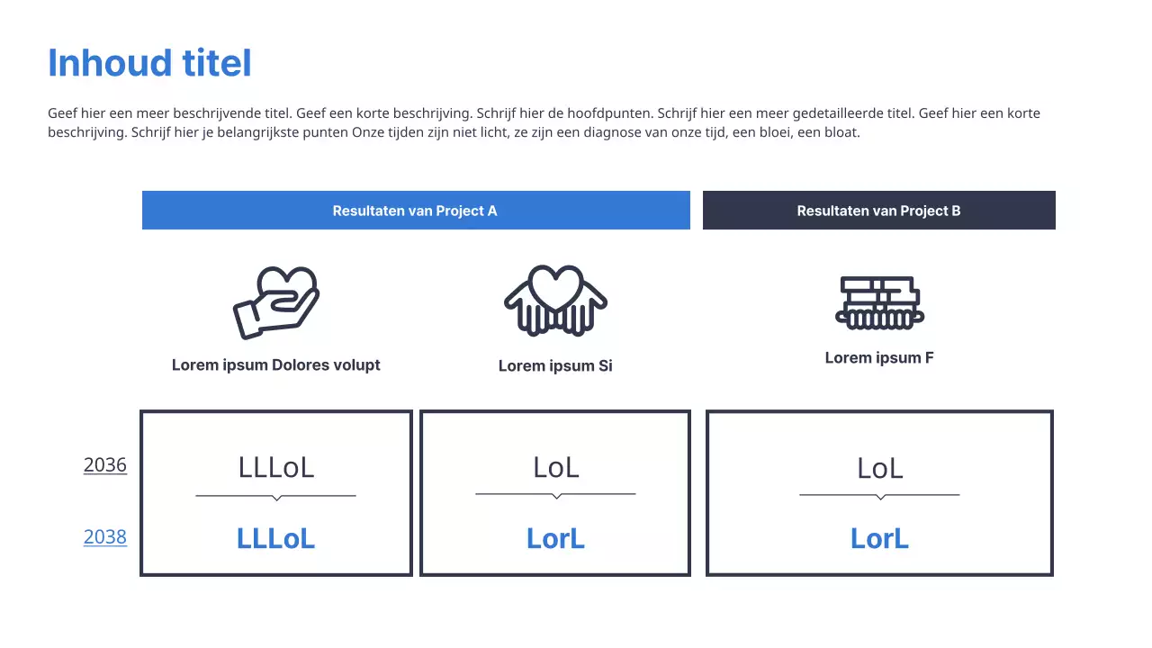
Task: Click the blue LorL value under Lorem ipsum Si
Action: point(555,538)
